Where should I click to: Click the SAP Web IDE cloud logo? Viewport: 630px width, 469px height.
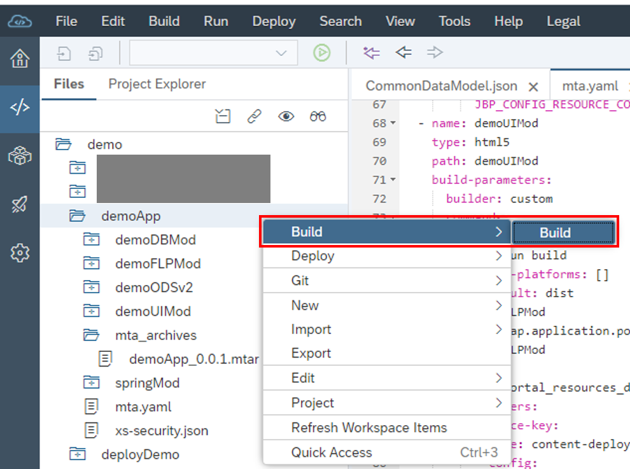coord(20,21)
